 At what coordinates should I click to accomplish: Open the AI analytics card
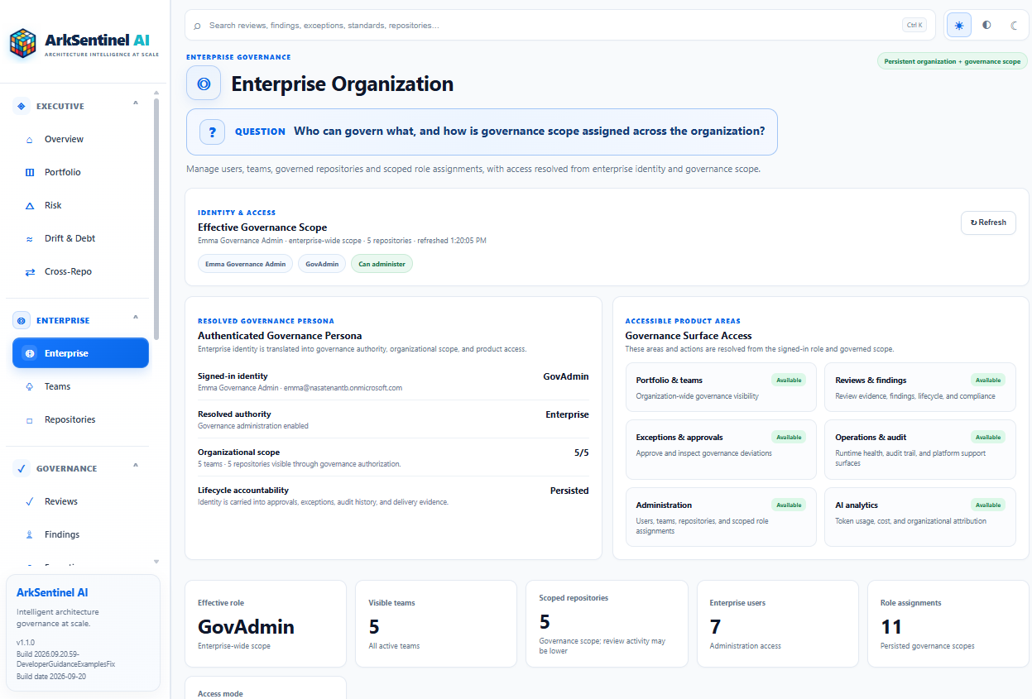(x=920, y=517)
